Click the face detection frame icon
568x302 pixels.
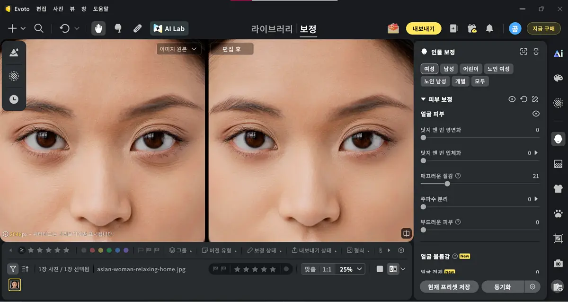pyautogui.click(x=523, y=52)
